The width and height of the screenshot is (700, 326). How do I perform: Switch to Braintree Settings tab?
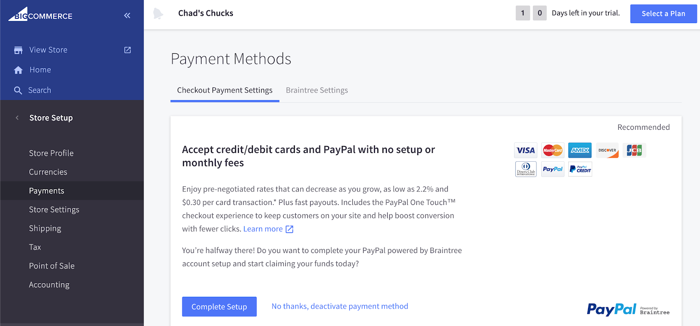point(317,90)
